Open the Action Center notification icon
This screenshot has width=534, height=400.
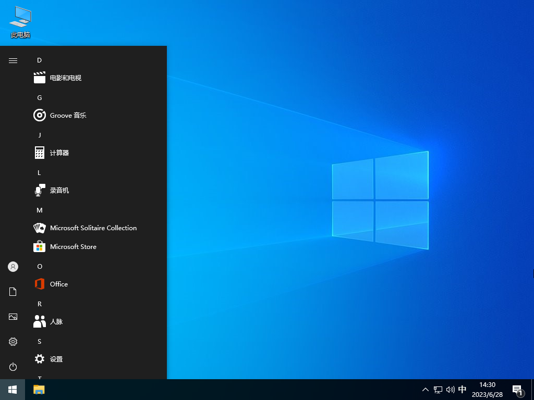pyautogui.click(x=518, y=389)
